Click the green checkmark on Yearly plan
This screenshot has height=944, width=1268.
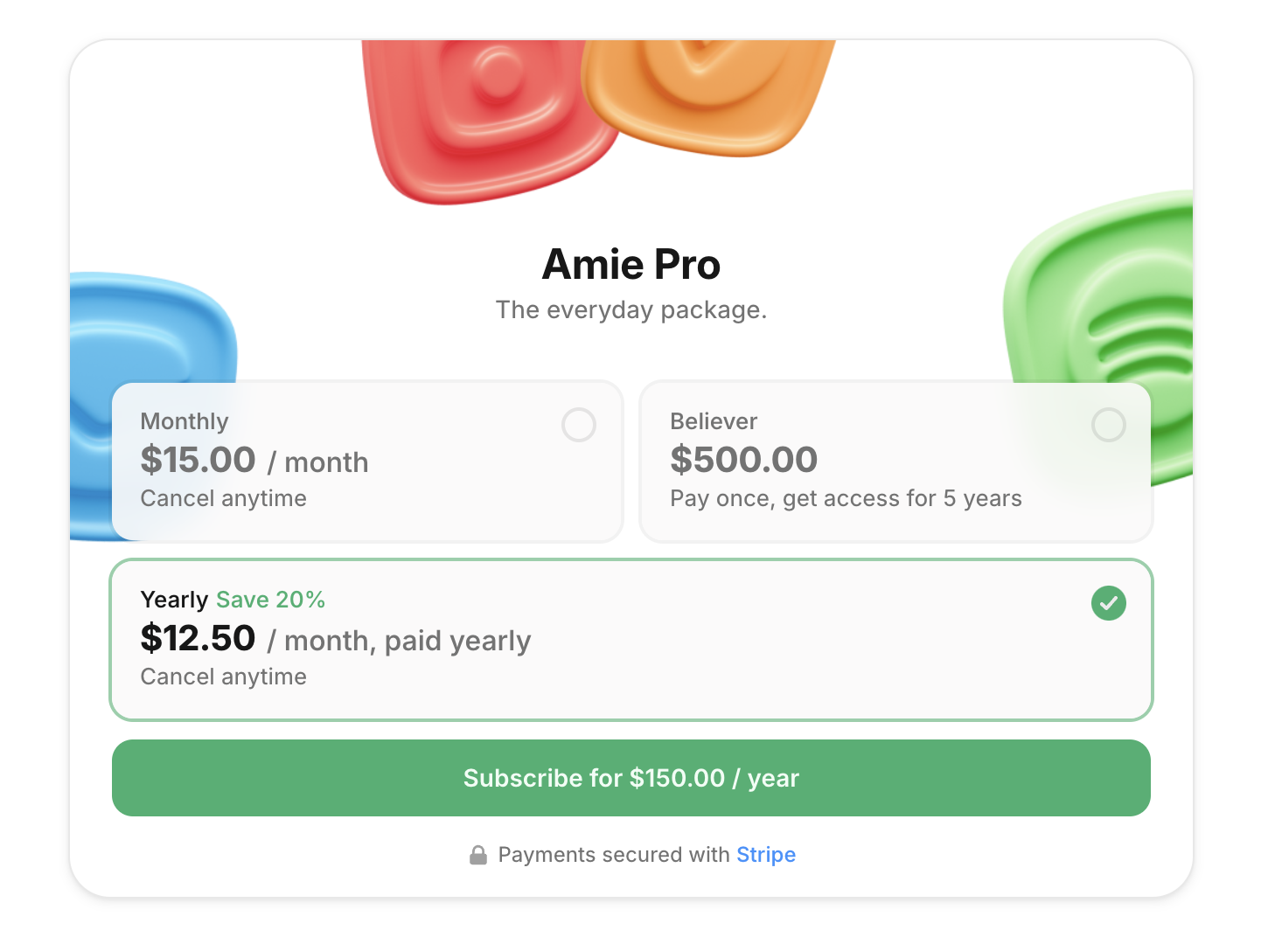[1108, 603]
